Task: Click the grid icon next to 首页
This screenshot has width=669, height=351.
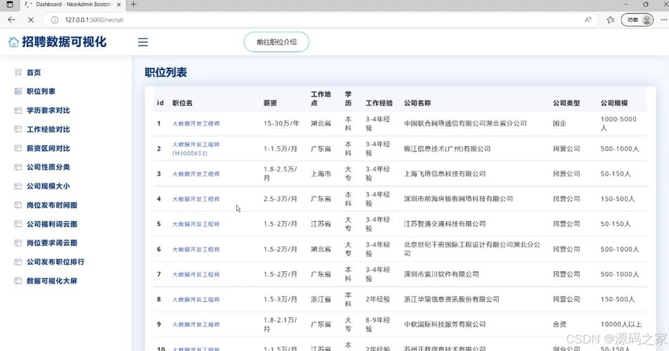Action: [18, 72]
